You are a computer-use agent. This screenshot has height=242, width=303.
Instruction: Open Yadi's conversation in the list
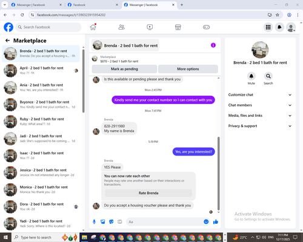(x=41, y=223)
